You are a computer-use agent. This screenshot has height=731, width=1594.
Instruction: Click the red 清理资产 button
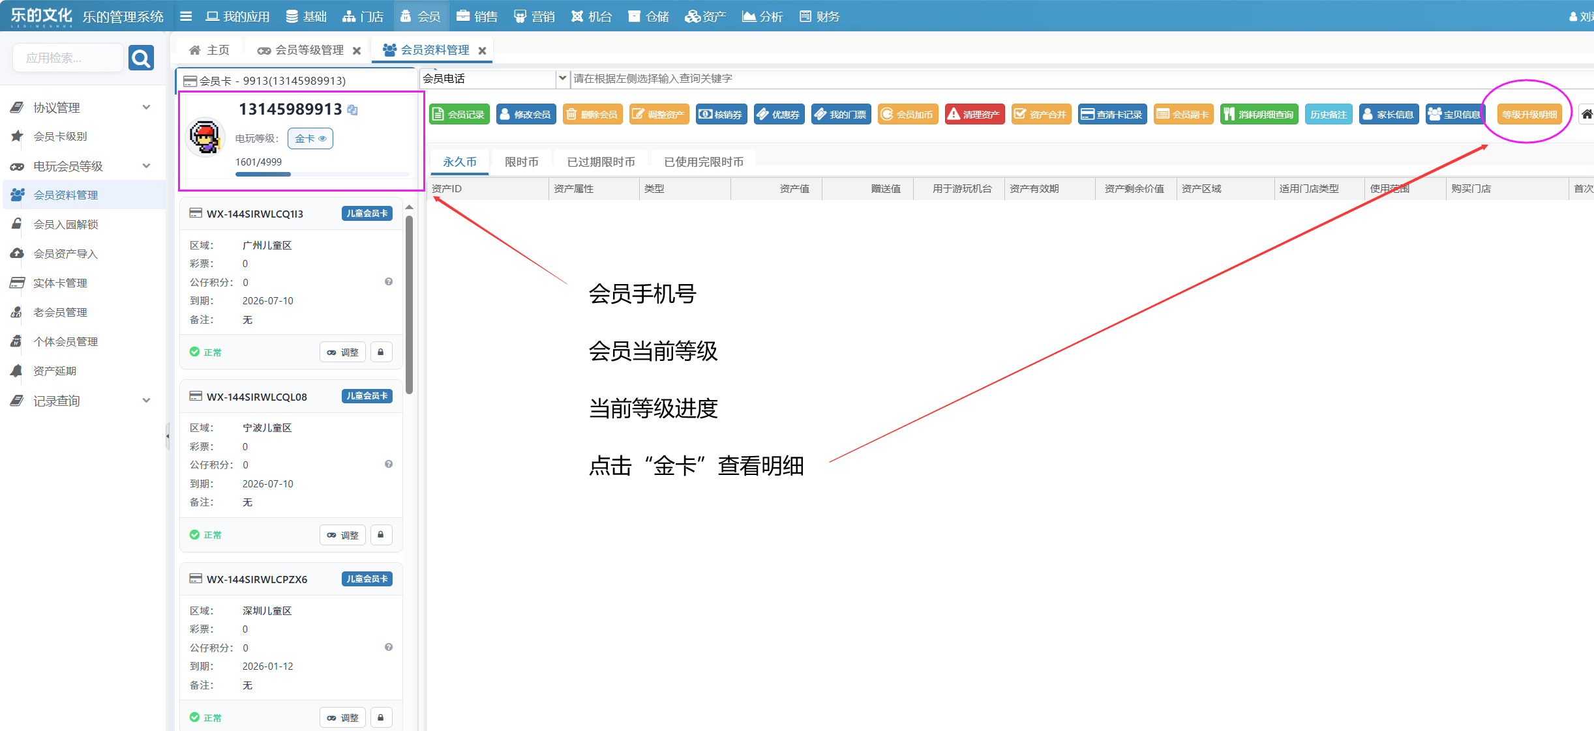tap(974, 115)
